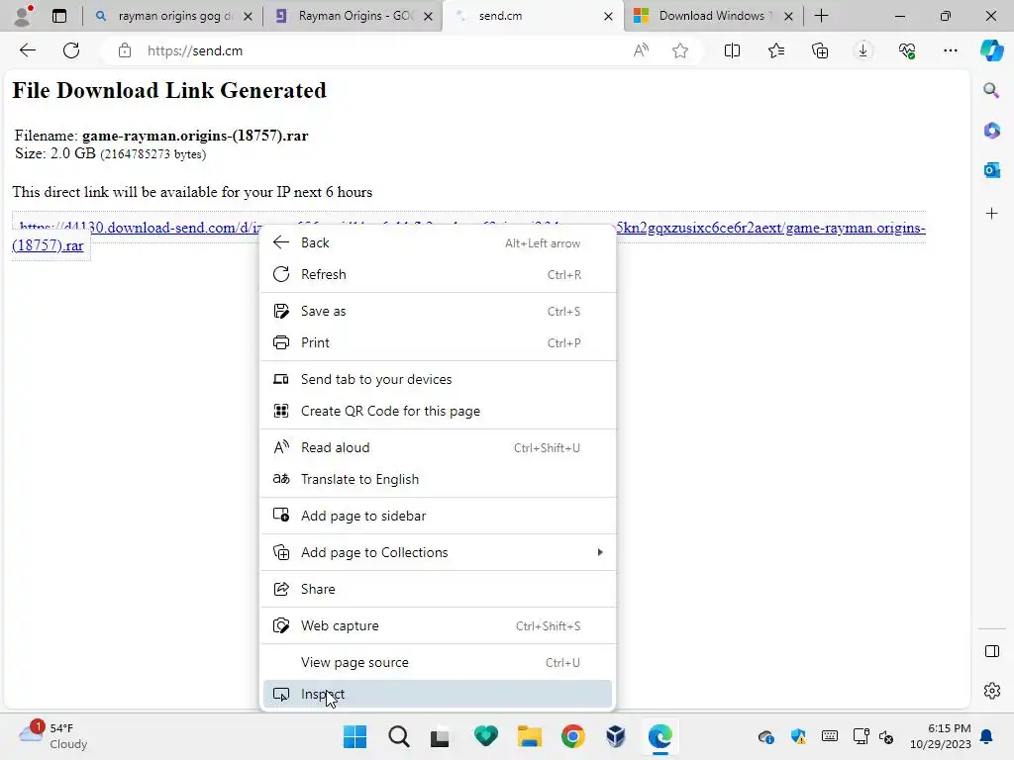Toggle the sidebar hide button near bottom
The image size is (1014, 760).
coord(991,651)
